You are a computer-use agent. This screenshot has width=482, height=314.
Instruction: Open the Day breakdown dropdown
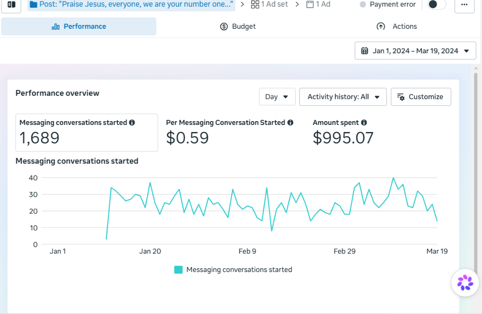click(x=277, y=97)
